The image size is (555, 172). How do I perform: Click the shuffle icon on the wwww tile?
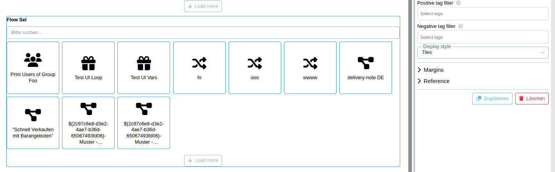(310, 63)
